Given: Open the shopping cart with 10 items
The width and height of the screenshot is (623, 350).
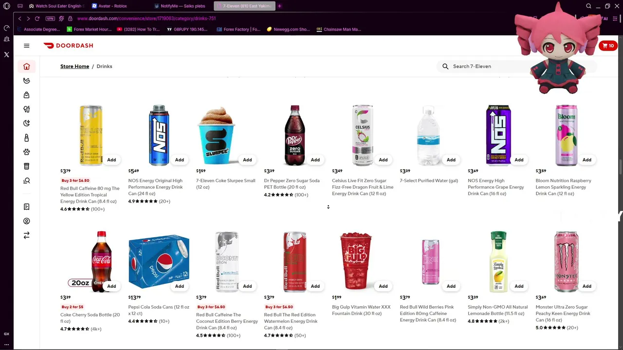Looking at the screenshot, I should (608, 46).
